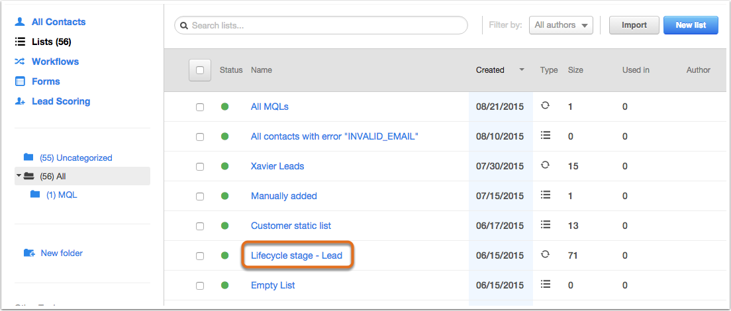Check the Empty List checkbox
This screenshot has width=731, height=311.
coord(200,286)
